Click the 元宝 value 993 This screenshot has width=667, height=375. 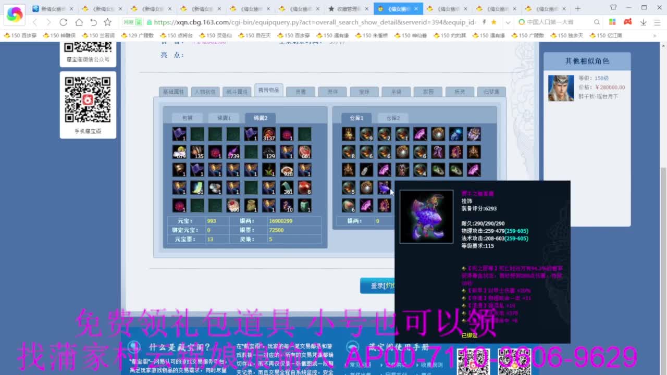point(211,221)
